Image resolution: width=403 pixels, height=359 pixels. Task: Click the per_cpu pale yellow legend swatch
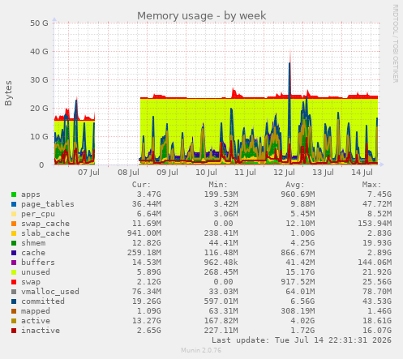[x=14, y=214]
